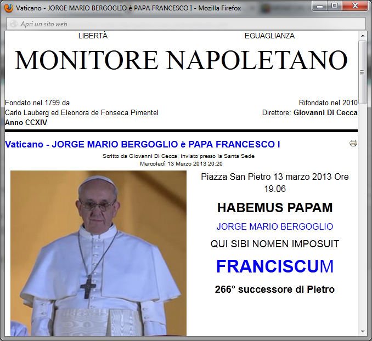372x341 pixels.
Task: Click the 'LIBERTÀ' header text
Action: tap(93, 36)
